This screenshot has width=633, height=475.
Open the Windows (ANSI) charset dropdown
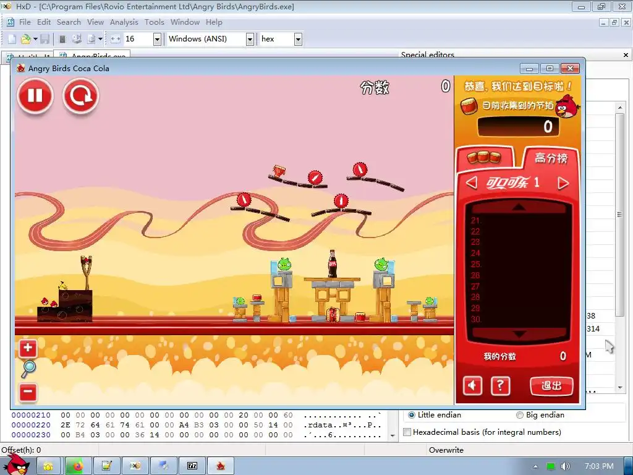click(250, 39)
